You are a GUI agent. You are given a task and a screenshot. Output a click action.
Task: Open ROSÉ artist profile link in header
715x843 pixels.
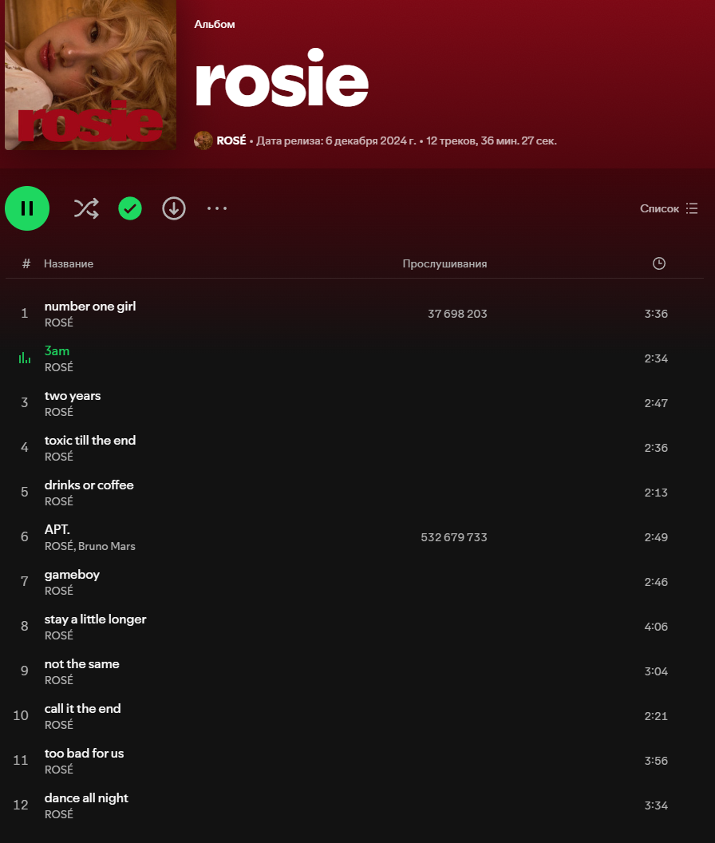tap(231, 140)
